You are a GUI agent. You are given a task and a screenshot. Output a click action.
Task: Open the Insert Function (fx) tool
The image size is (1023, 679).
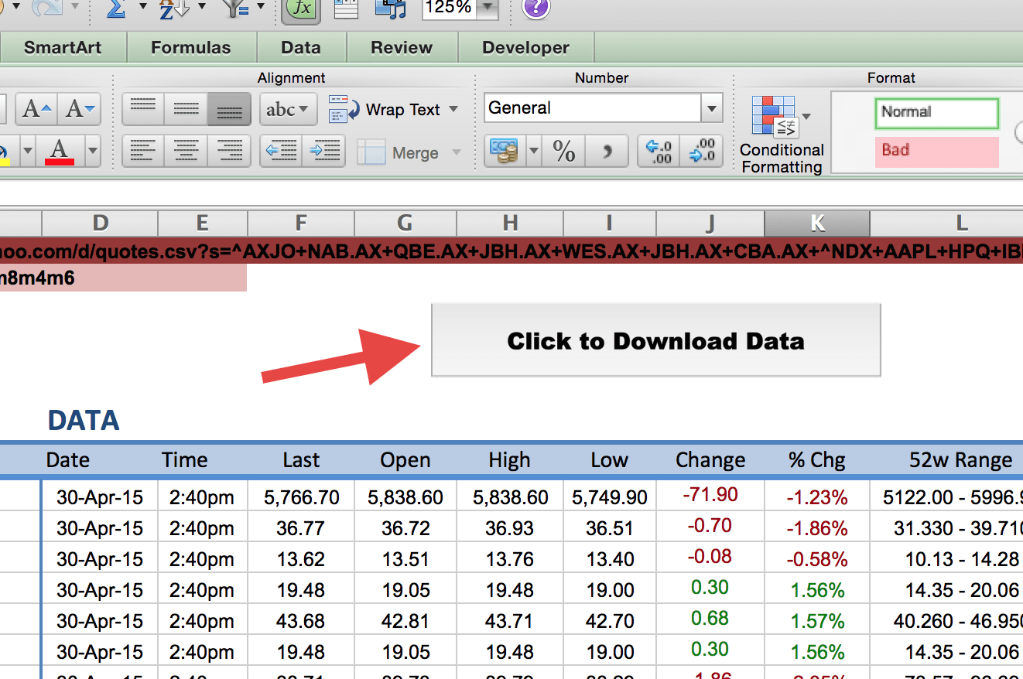(x=301, y=10)
